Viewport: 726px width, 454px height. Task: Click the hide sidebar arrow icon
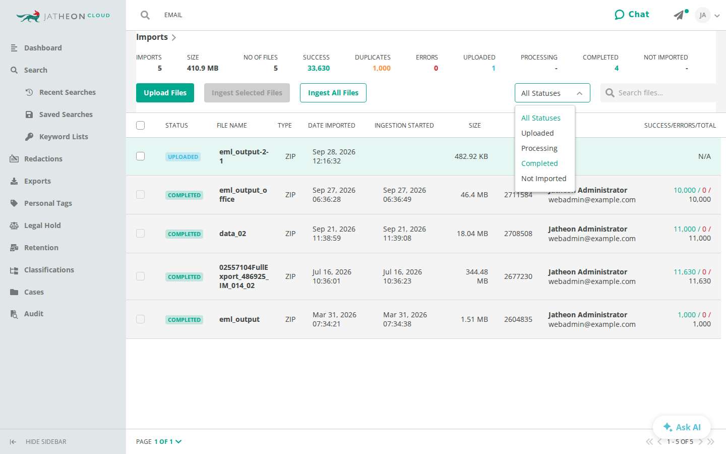(x=13, y=442)
